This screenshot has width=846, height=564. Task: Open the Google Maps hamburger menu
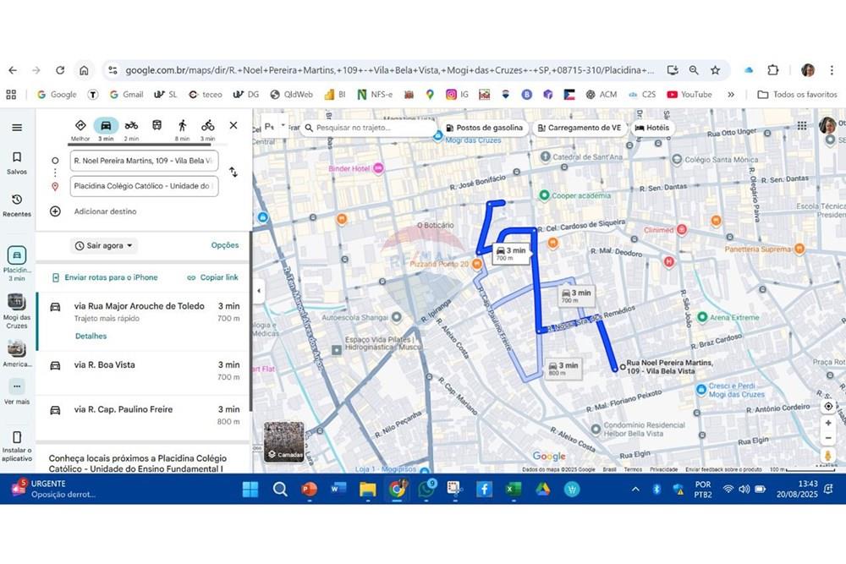point(17,128)
